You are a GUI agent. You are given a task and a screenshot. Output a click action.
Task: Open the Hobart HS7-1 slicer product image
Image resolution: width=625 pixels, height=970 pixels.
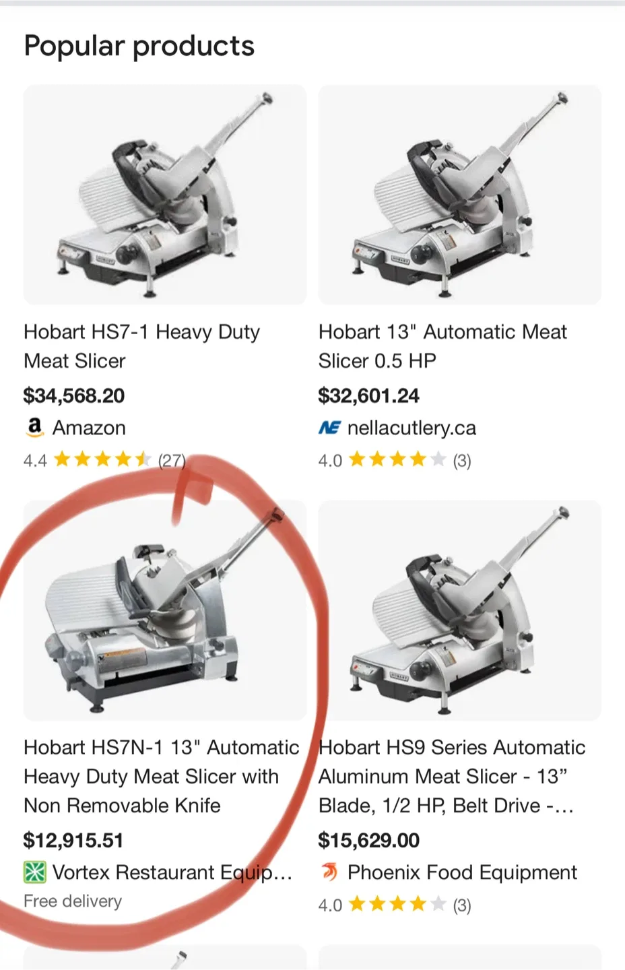coord(165,195)
